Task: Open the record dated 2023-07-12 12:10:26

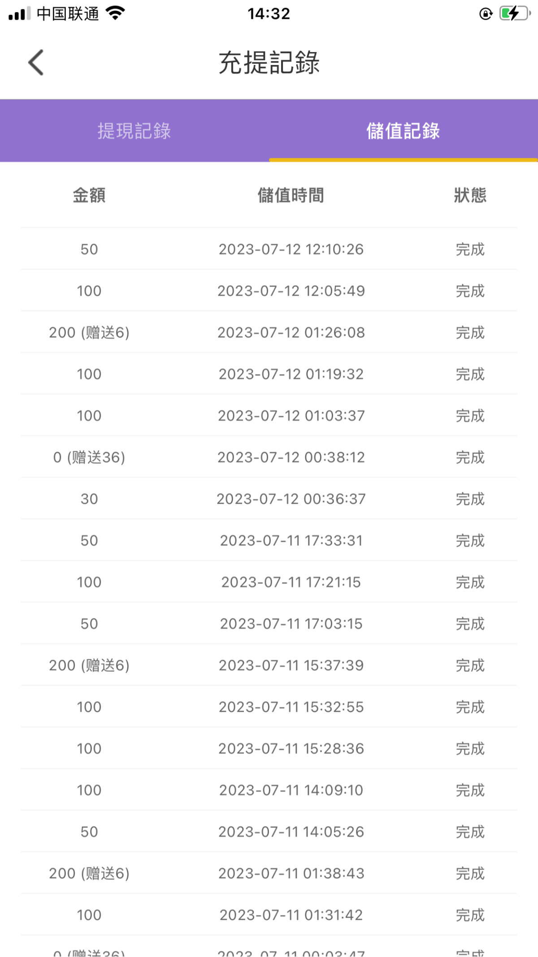Action: point(291,249)
